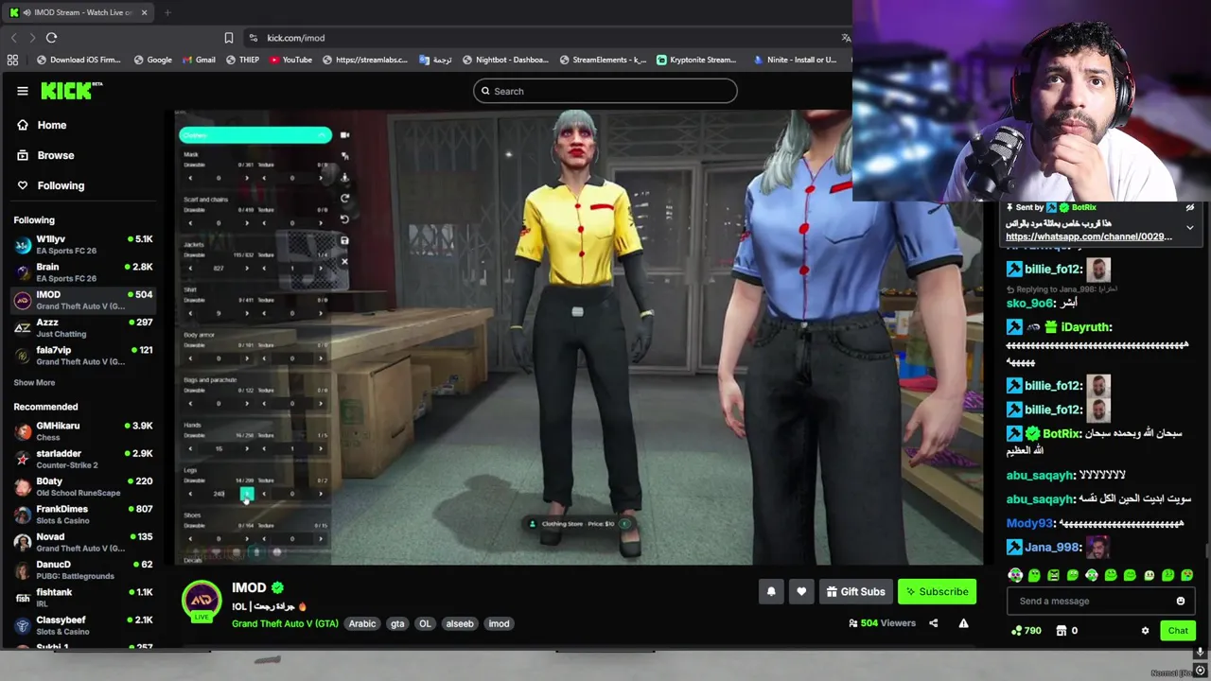Click the KICK logo

coord(71,91)
